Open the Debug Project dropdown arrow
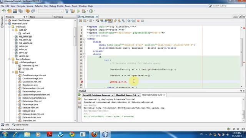Viewport: 246px width, 138px height. tap(87, 11)
